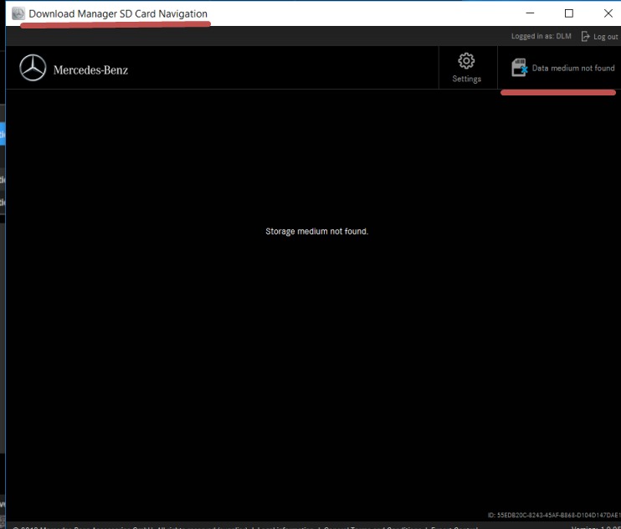Image resolution: width=621 pixels, height=529 pixels.
Task: Maximize the Download Manager window
Action: (569, 13)
